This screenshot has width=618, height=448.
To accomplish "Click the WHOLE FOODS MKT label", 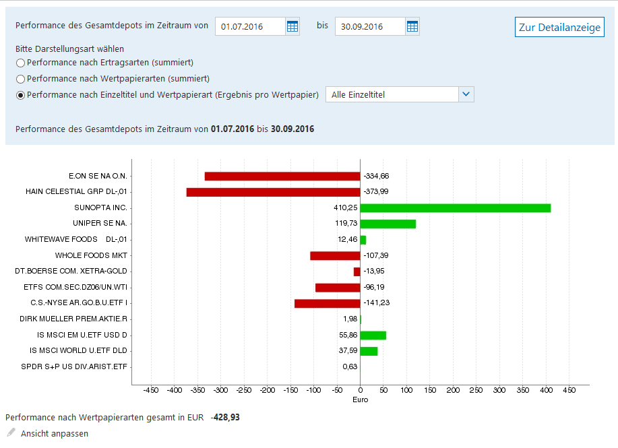I will coord(91,255).
